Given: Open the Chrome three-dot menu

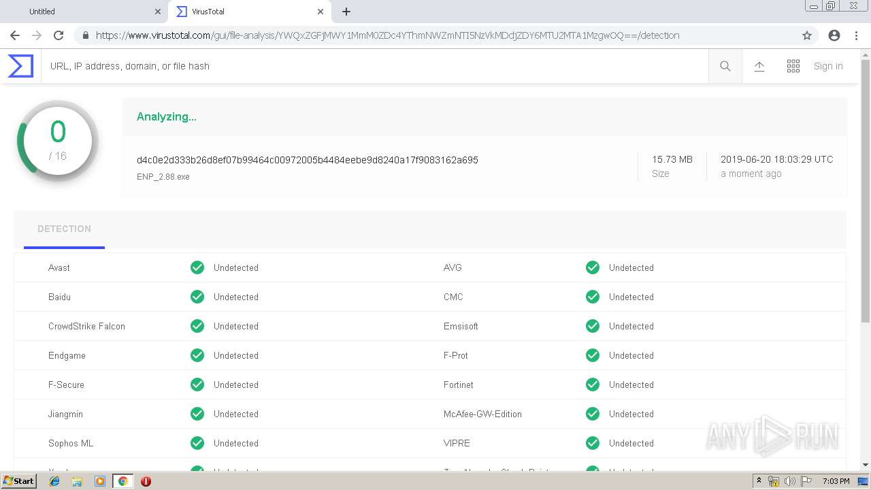Looking at the screenshot, I should (856, 35).
